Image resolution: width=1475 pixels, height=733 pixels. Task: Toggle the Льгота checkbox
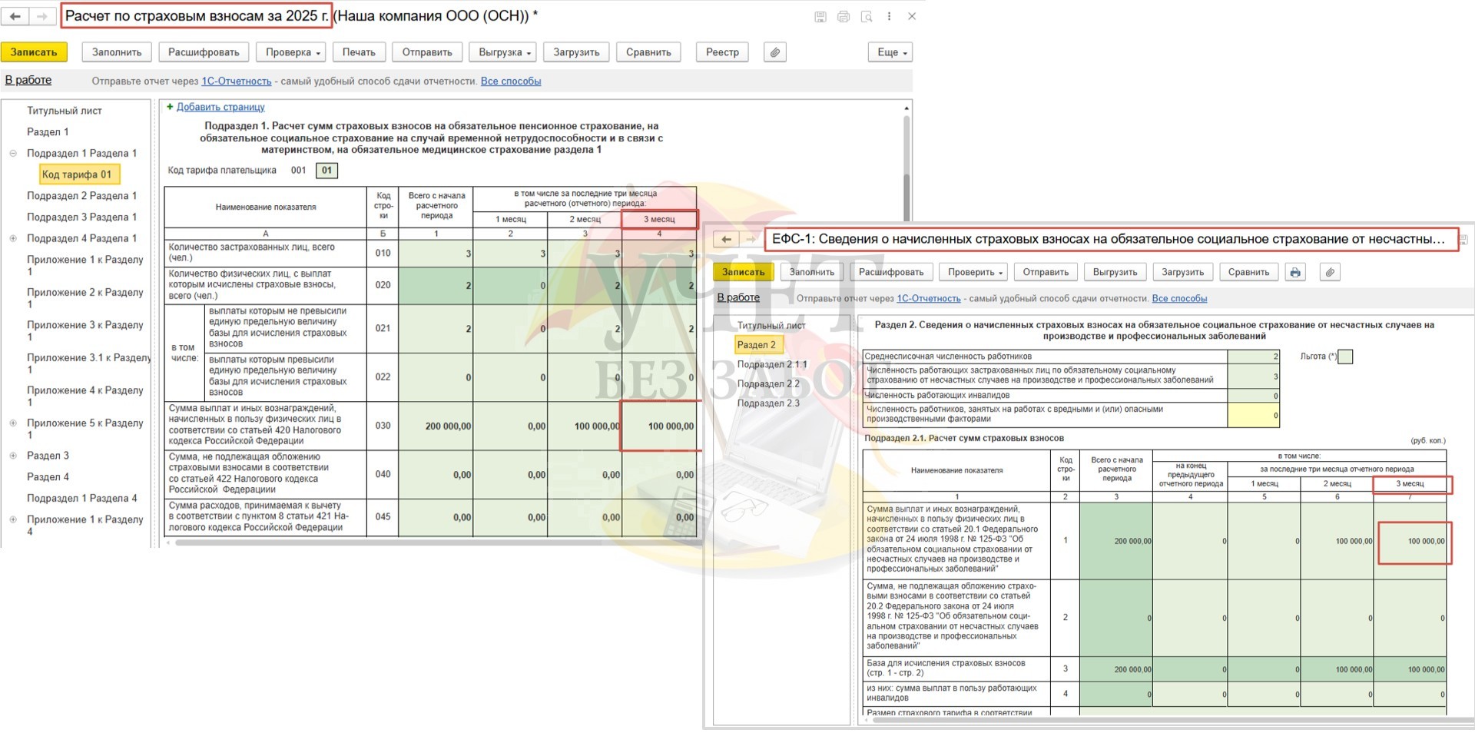(x=1344, y=357)
